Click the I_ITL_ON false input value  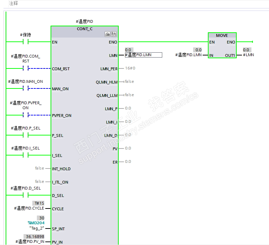(x=39, y=181)
